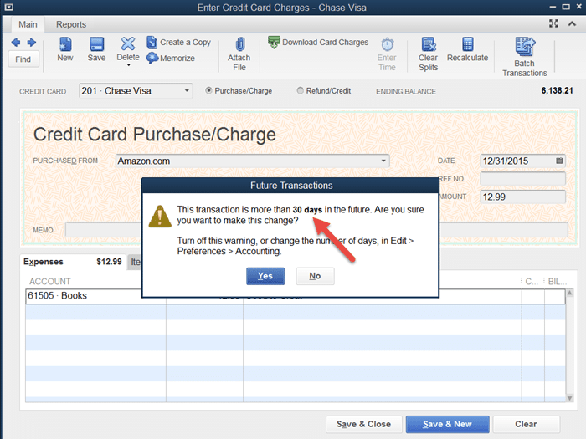586x439 pixels.
Task: Click the Ref No. input field
Action: pyautogui.click(x=523, y=178)
